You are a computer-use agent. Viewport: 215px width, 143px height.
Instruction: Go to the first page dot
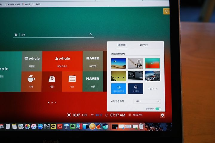[49, 102]
